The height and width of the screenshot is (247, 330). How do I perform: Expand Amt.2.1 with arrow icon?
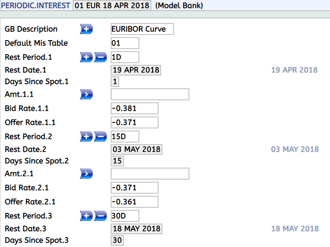(x=86, y=174)
